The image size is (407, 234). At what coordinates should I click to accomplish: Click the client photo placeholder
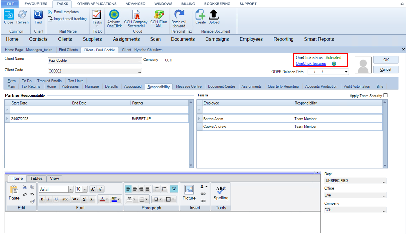click(363, 65)
